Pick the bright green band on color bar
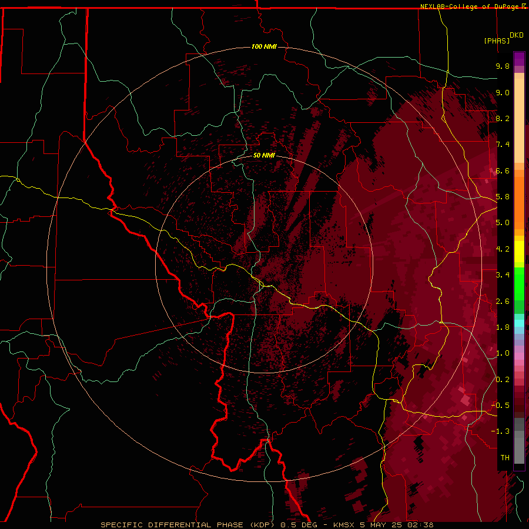 [x=519, y=284]
